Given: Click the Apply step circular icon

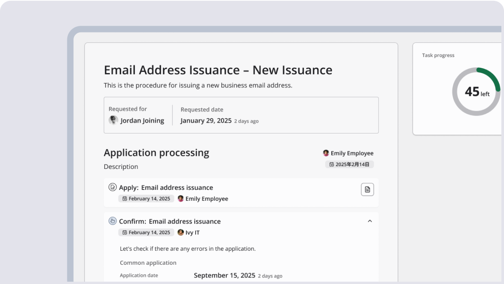Looking at the screenshot, I should point(113,187).
